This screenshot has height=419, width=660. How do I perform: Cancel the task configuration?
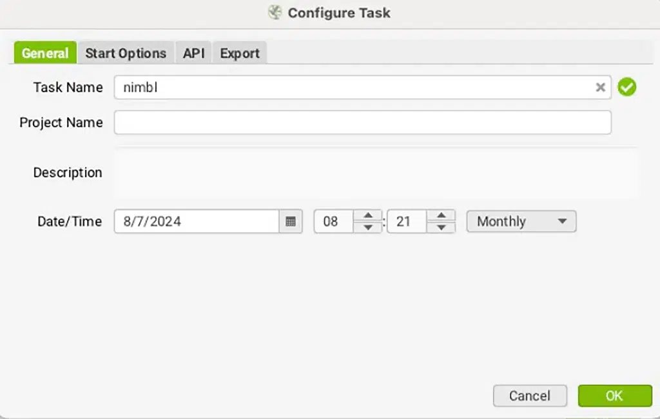pyautogui.click(x=530, y=396)
